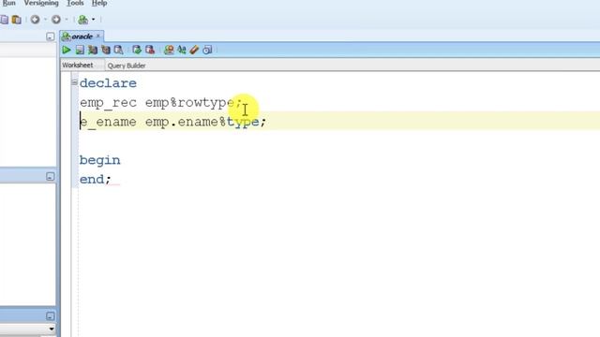Viewport: 600px width, 337px height.
Task: Collapse the declare code block
Action: (75, 82)
